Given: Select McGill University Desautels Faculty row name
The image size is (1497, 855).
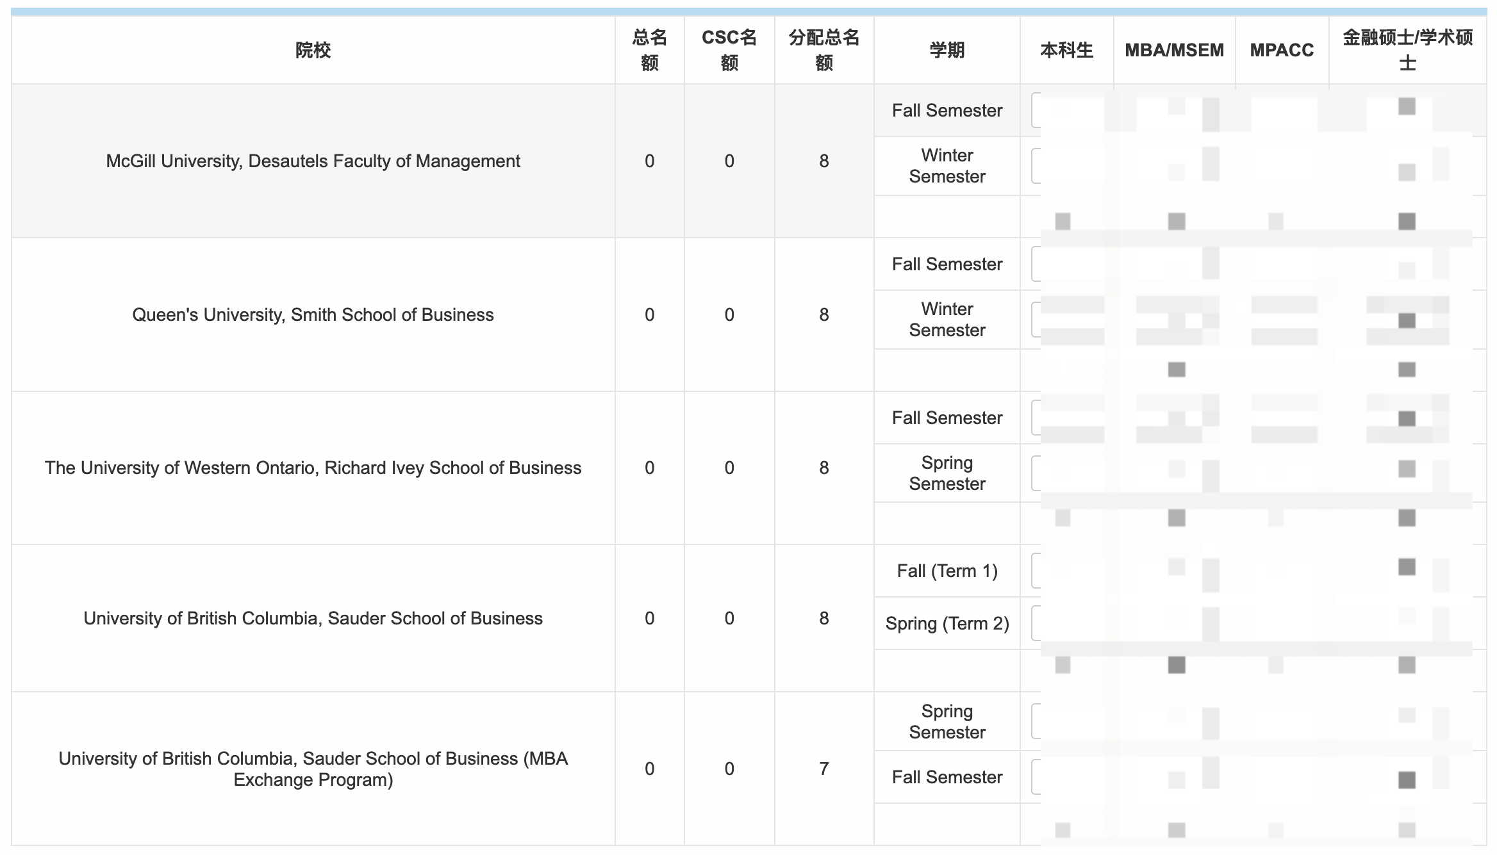Looking at the screenshot, I should 313,161.
